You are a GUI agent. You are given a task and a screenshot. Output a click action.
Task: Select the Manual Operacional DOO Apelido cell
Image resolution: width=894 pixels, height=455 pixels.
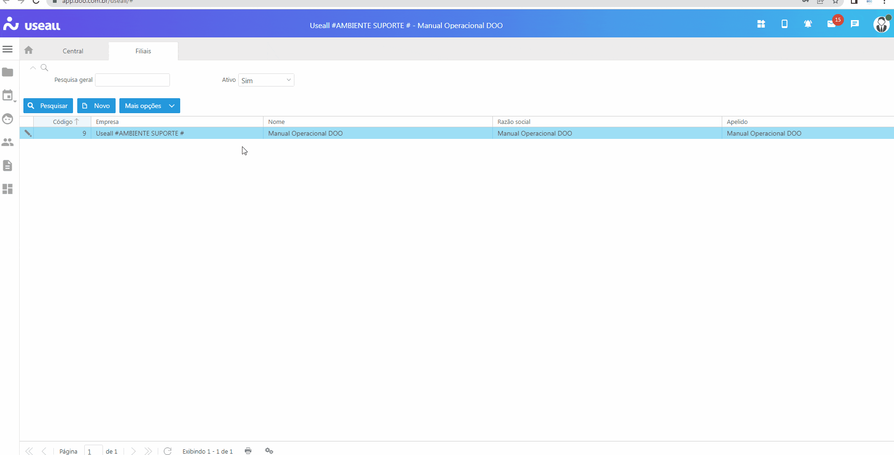point(808,133)
